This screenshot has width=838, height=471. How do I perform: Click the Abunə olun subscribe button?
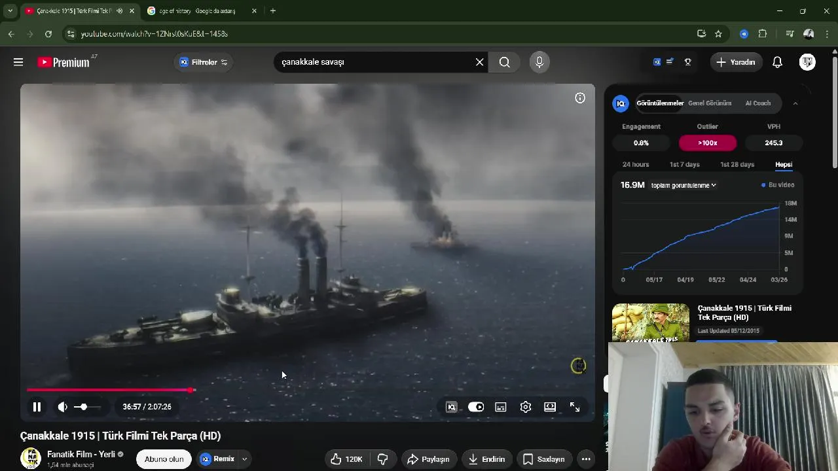[164, 459]
